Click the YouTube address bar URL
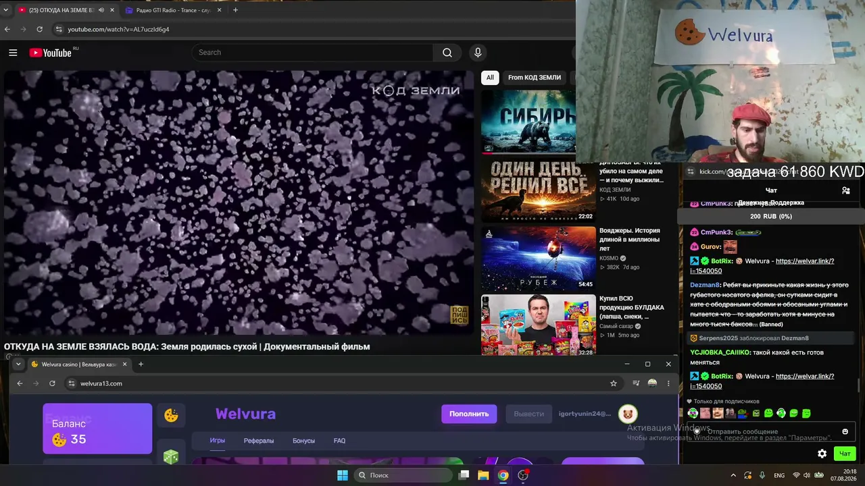 [x=118, y=30]
